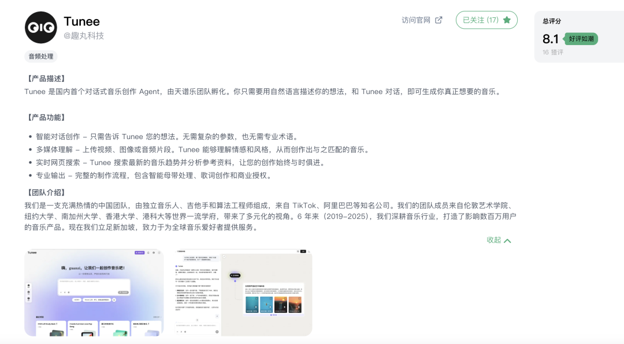
Task: Click the 好评如潮 rating badge
Action: (581, 39)
